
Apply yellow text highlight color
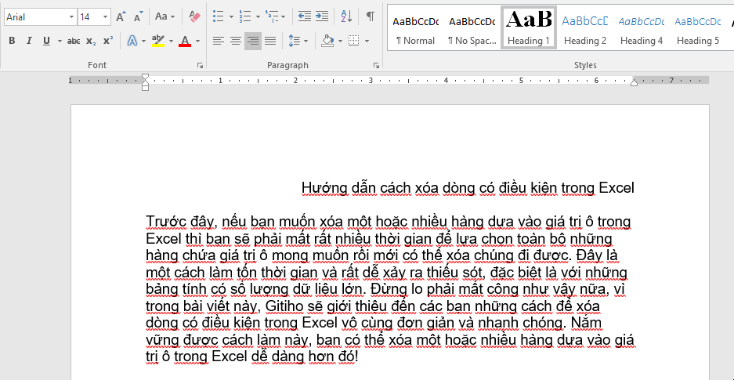158,42
